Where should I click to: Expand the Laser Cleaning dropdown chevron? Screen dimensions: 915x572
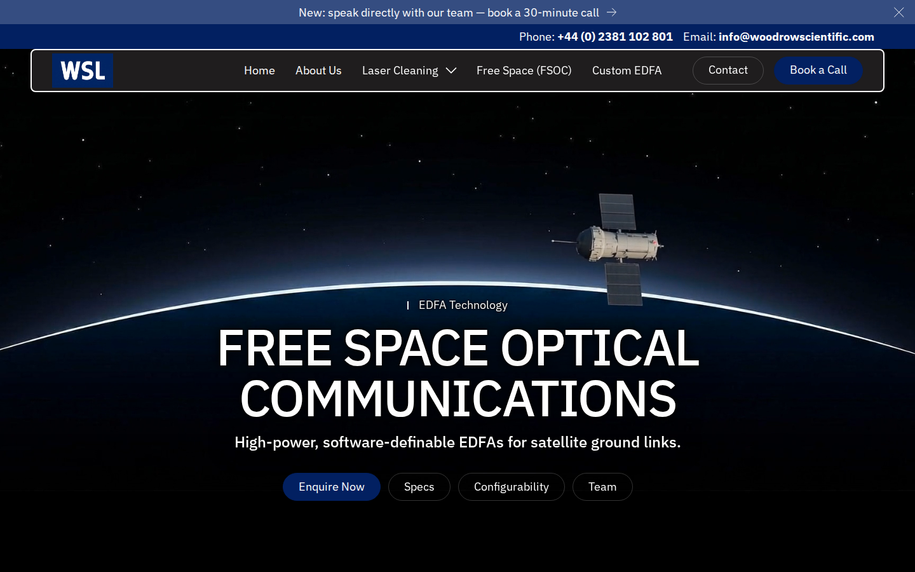[x=451, y=71]
